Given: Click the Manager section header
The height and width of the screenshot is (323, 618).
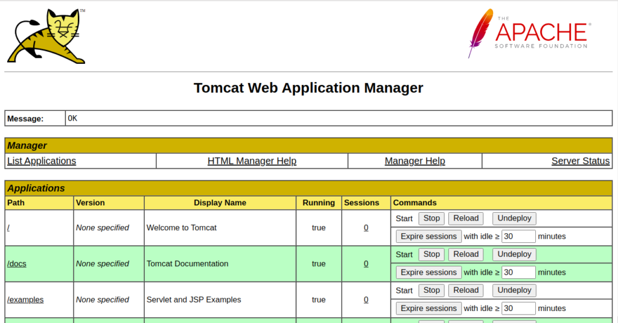Looking at the screenshot, I should point(308,146).
